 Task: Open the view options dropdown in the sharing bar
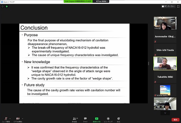click(x=101, y=1)
